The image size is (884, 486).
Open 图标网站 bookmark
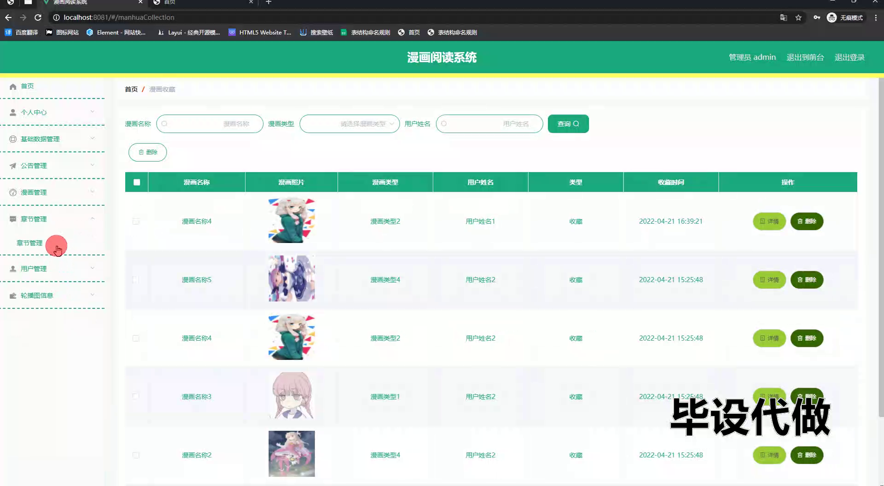pyautogui.click(x=62, y=32)
